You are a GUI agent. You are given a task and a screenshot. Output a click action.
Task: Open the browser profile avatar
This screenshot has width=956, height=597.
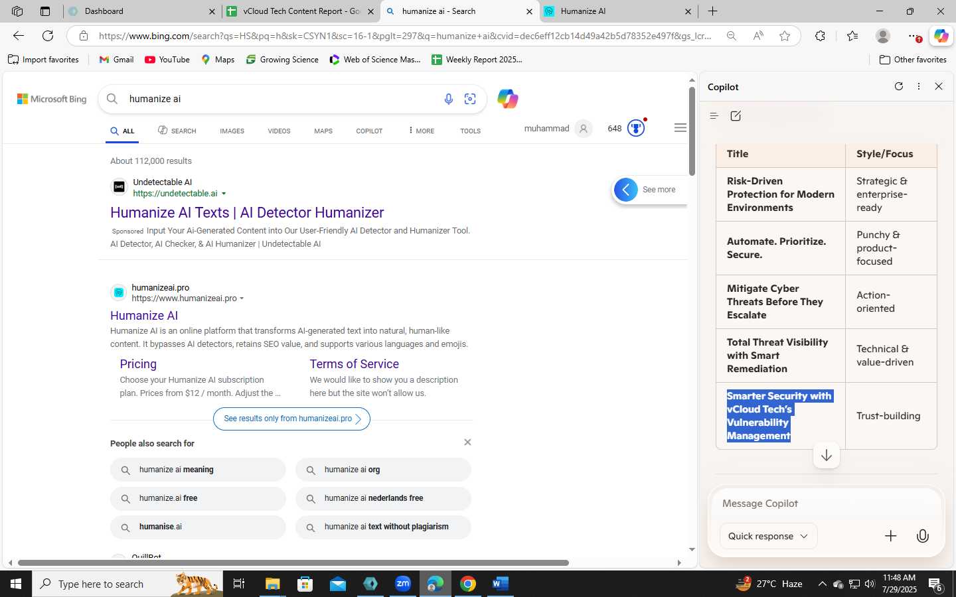tap(883, 36)
